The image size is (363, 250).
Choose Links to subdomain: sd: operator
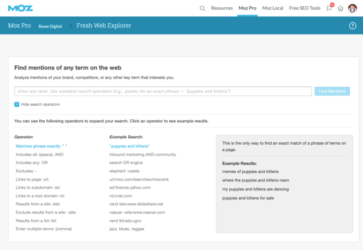click(x=38, y=188)
